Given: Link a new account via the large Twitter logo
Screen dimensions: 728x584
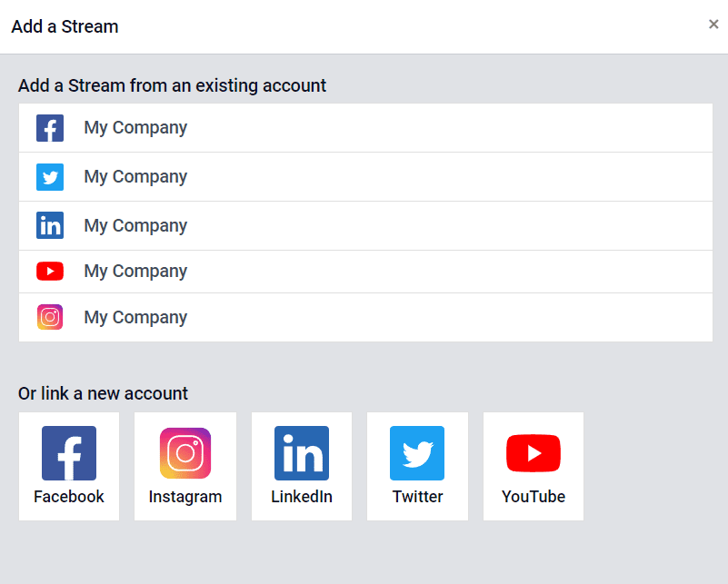Looking at the screenshot, I should [x=417, y=453].
